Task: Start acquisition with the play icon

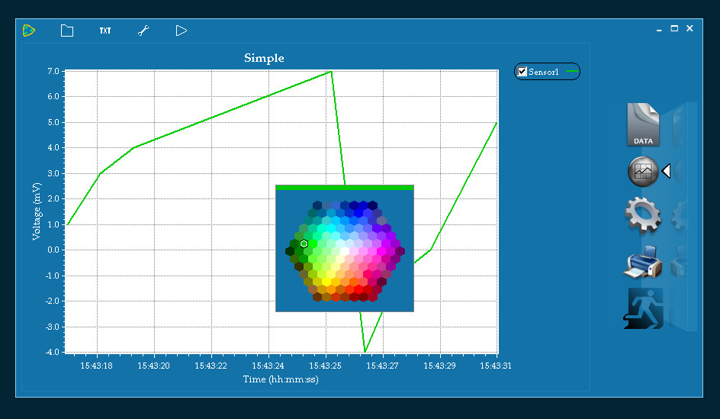Action: 181,31
